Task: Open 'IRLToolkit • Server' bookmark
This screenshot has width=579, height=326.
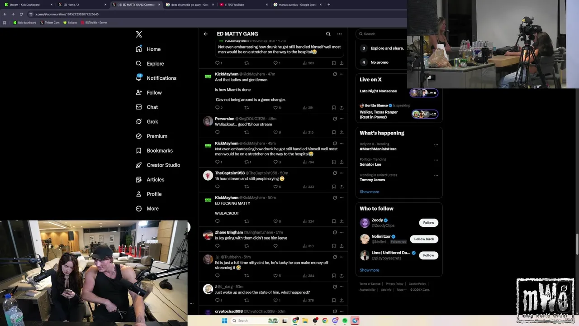Action: (94, 22)
